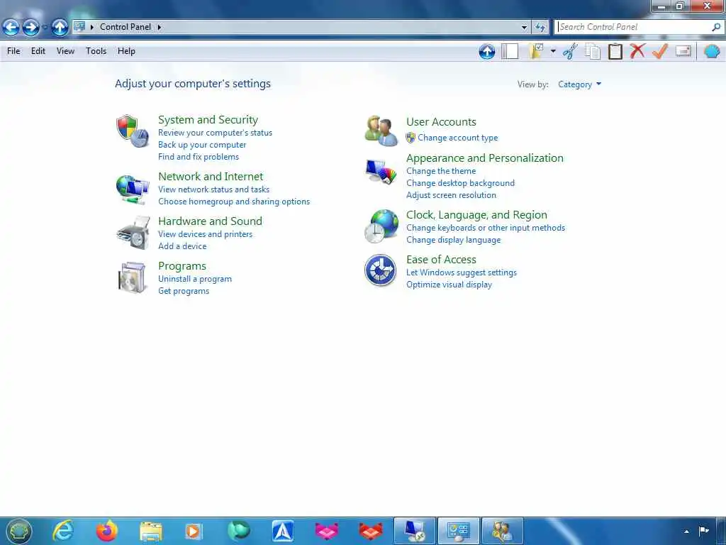Click 'Uninstall a program'

(x=195, y=278)
